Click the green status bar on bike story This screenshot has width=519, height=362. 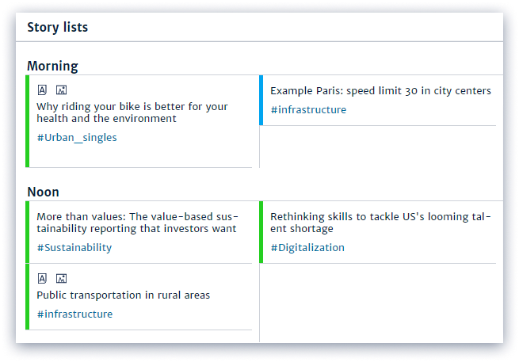click(27, 121)
